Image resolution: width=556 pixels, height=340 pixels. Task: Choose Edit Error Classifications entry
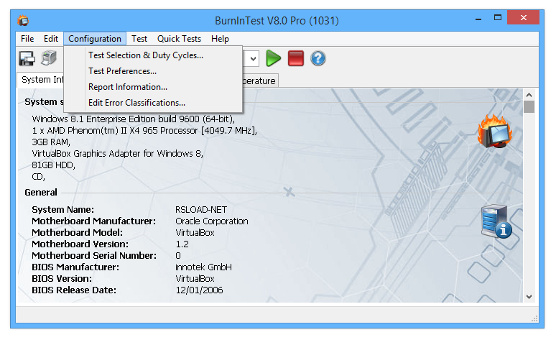tap(153, 103)
